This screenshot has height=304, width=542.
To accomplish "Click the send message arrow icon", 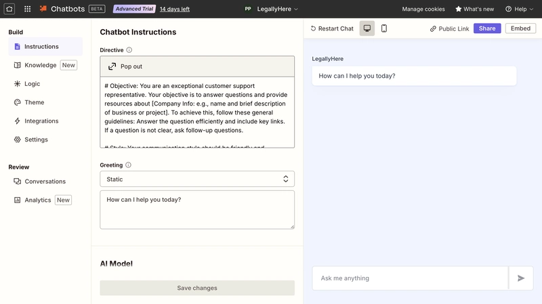I will 521,278.
